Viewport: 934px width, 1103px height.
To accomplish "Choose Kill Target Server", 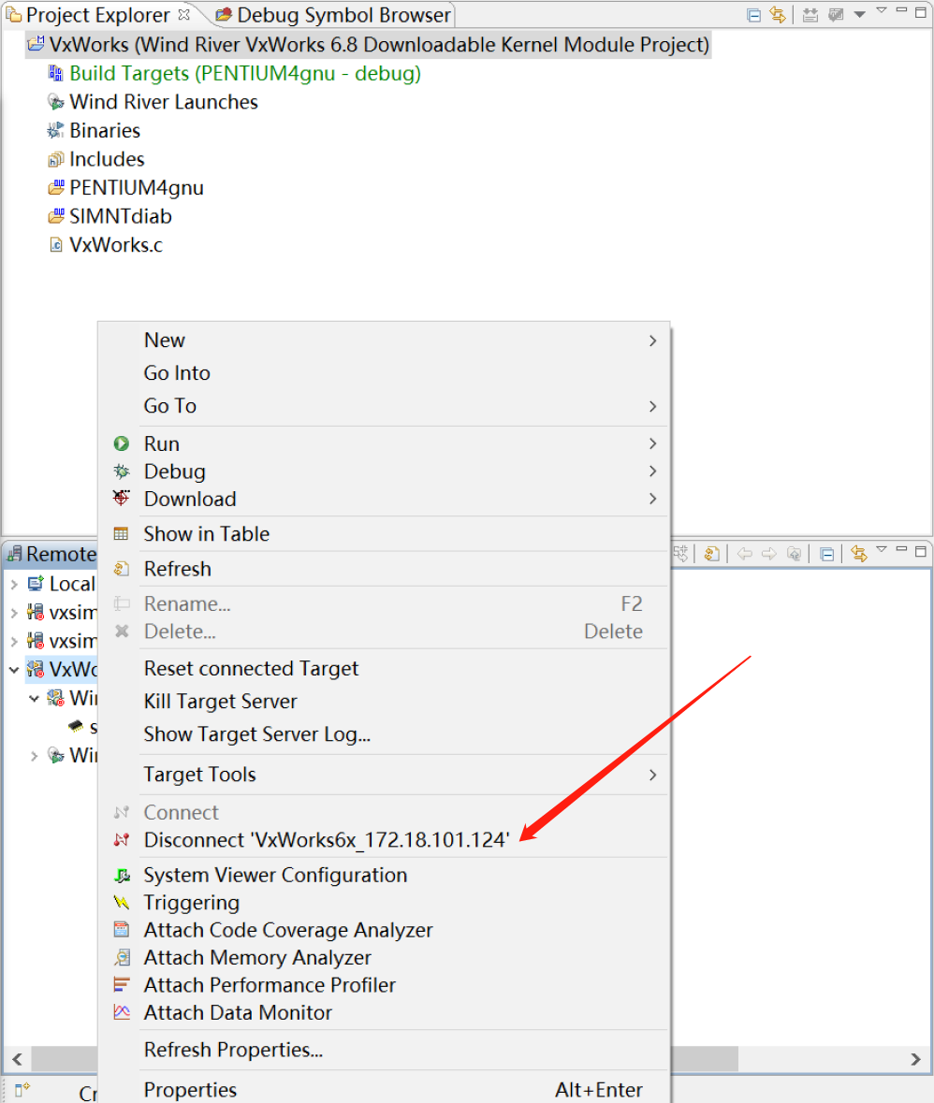I will 384,702.
